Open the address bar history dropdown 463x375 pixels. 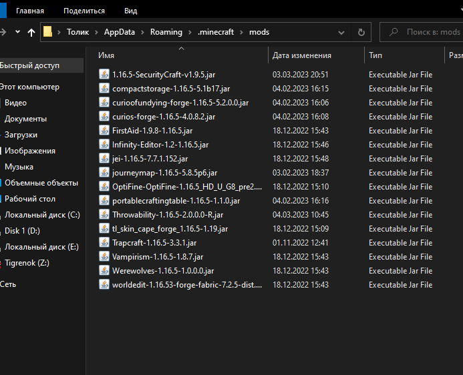point(341,33)
